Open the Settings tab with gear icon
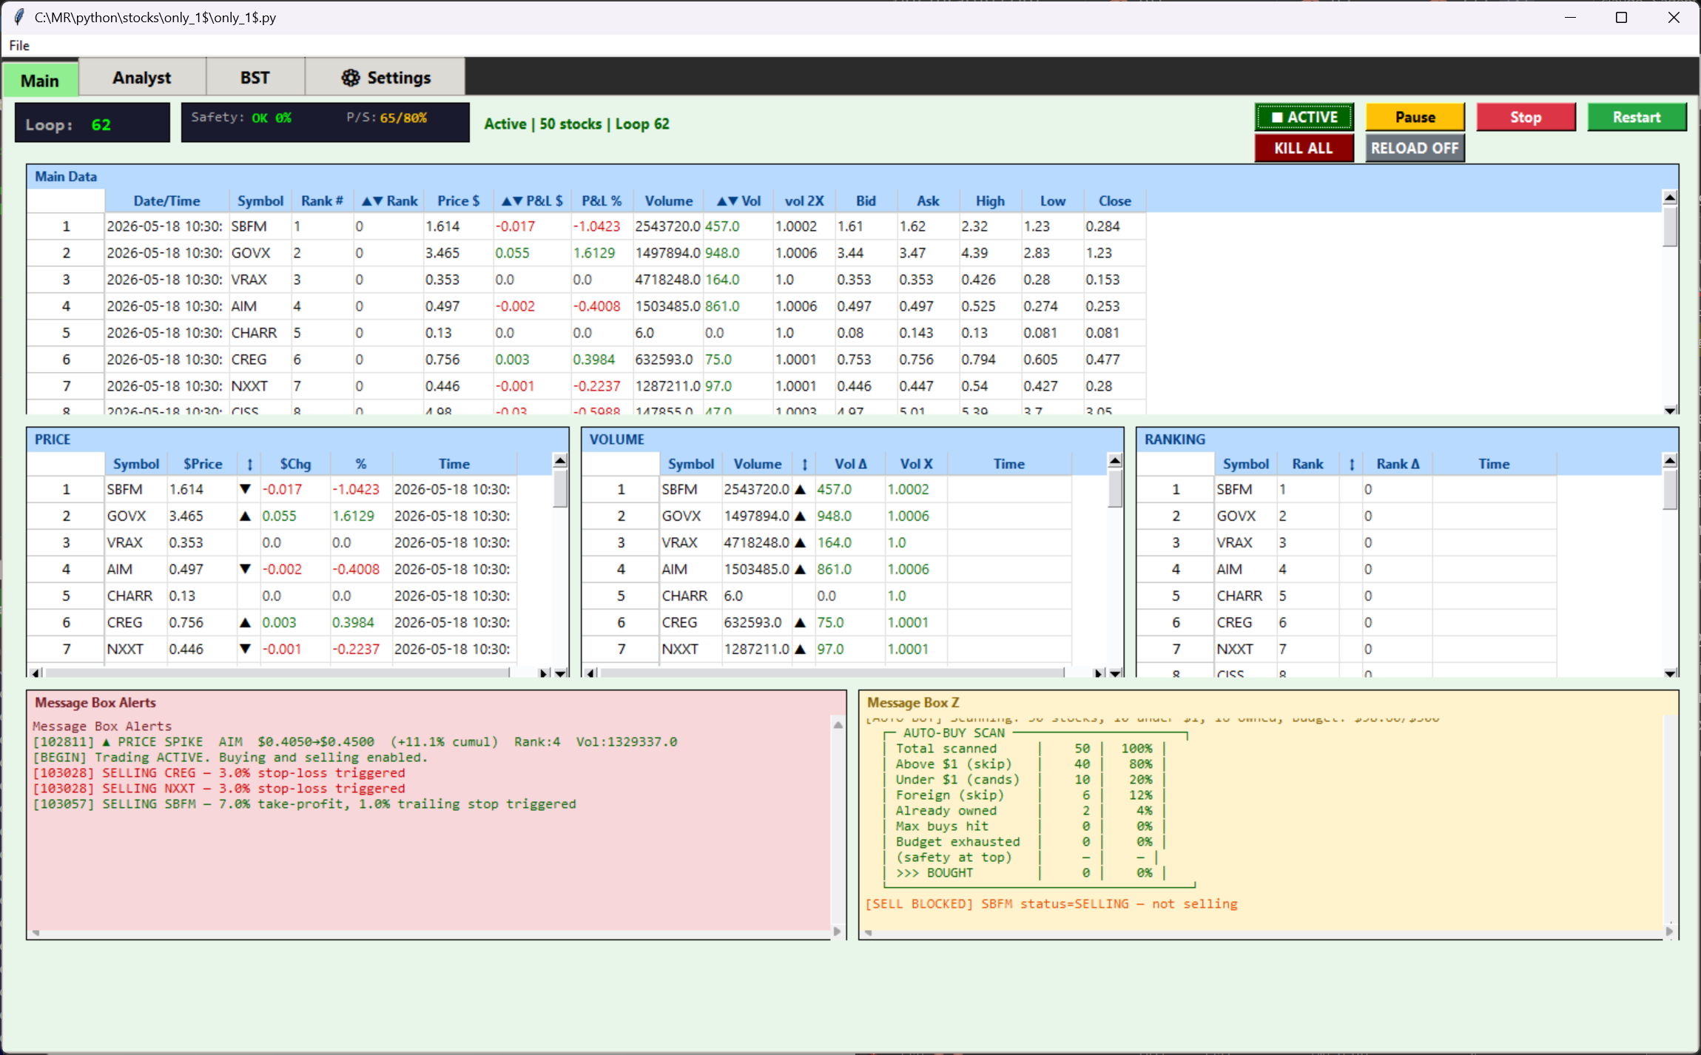This screenshot has height=1055, width=1701. click(x=385, y=78)
